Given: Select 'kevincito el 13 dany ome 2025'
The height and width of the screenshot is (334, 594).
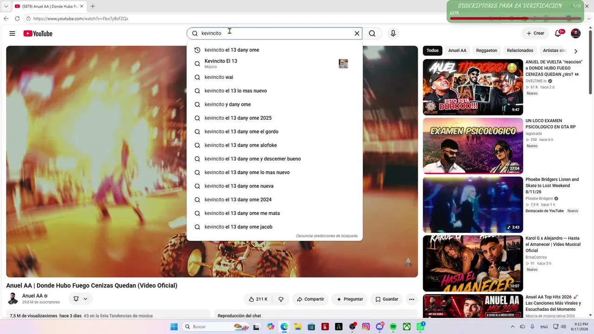Looking at the screenshot, I should (x=274, y=118).
